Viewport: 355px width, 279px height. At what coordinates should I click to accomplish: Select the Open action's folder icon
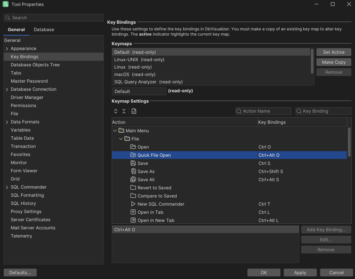tap(133, 147)
